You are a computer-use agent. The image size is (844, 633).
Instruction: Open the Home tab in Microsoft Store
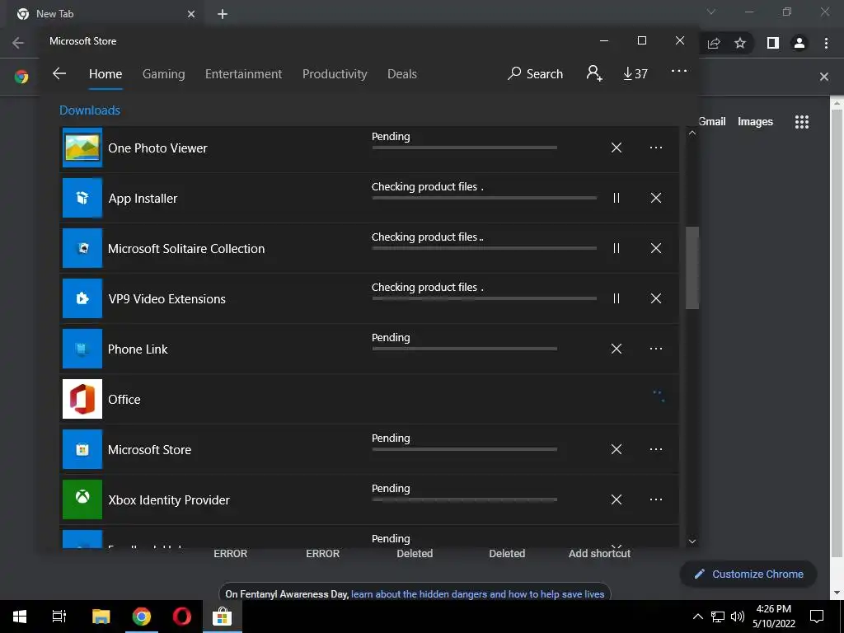105,73
